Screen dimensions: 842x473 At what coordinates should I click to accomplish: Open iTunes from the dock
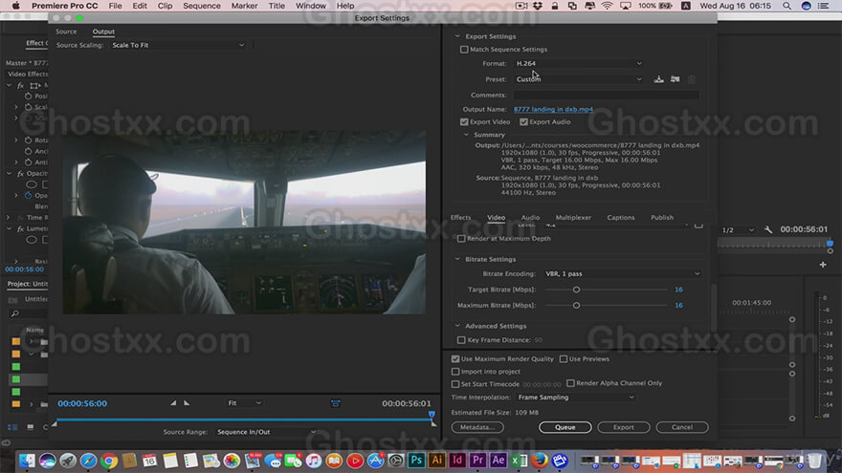coord(314,461)
